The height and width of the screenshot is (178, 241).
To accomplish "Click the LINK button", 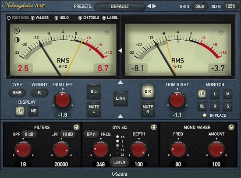I will (x=120, y=98).
